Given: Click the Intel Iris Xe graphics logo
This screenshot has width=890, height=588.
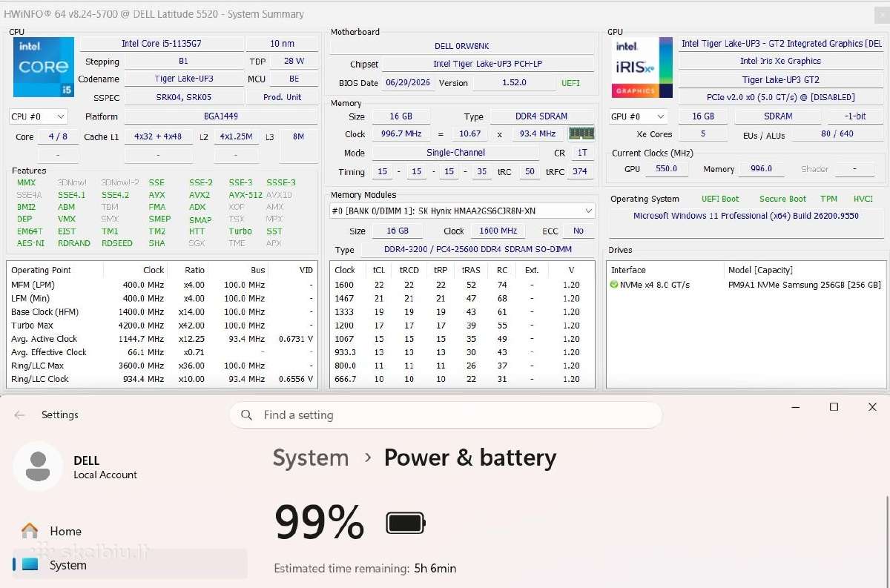Looking at the screenshot, I should tap(642, 67).
